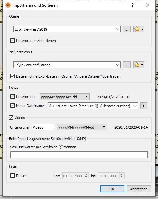This screenshot has width=158, height=199.
Task: Click the source favorites star icon
Action: coord(137,29)
